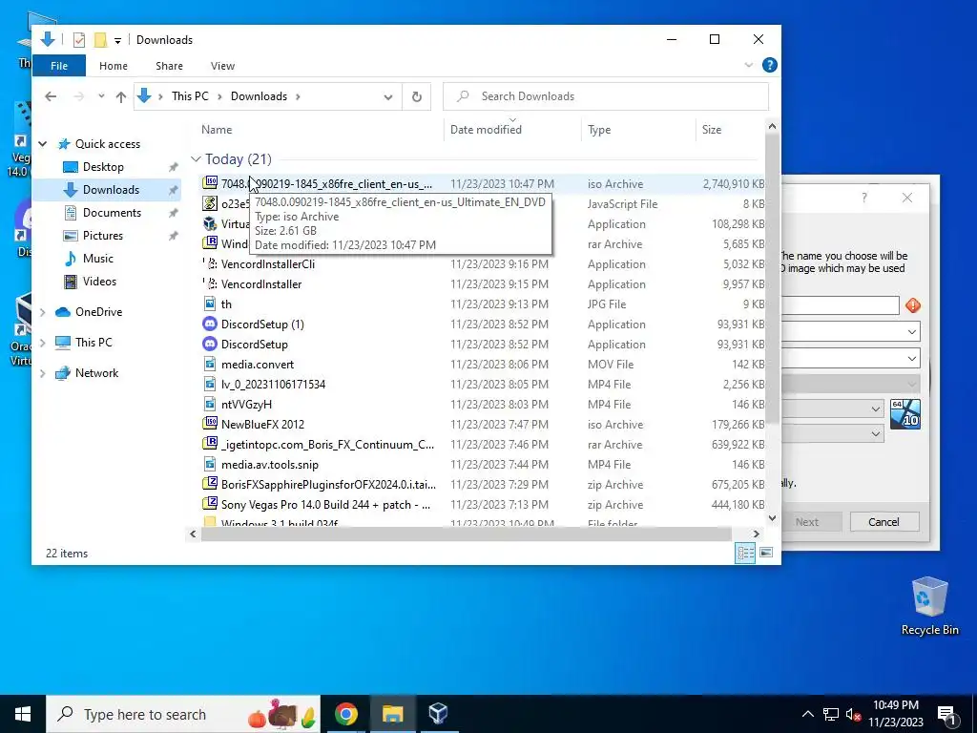The height and width of the screenshot is (733, 977).
Task: Go back with the Back arrow
Action: pos(51,96)
